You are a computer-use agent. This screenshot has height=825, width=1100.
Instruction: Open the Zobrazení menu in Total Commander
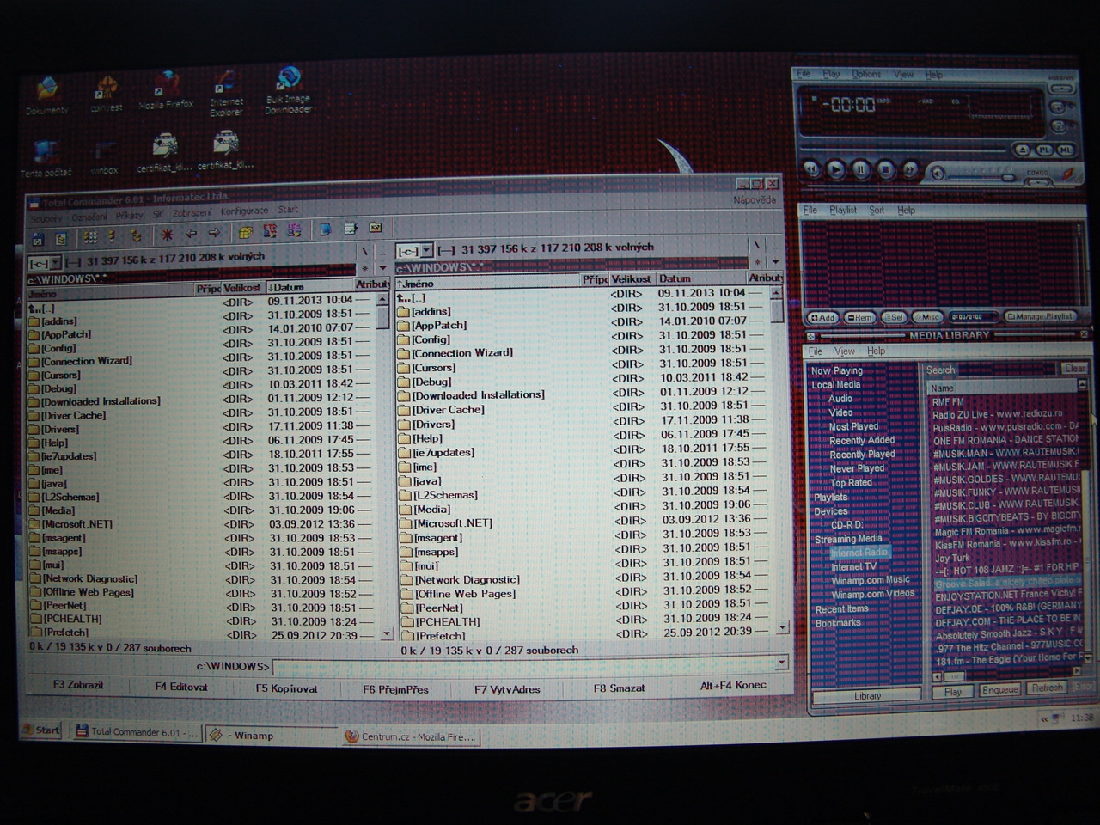[x=192, y=213]
